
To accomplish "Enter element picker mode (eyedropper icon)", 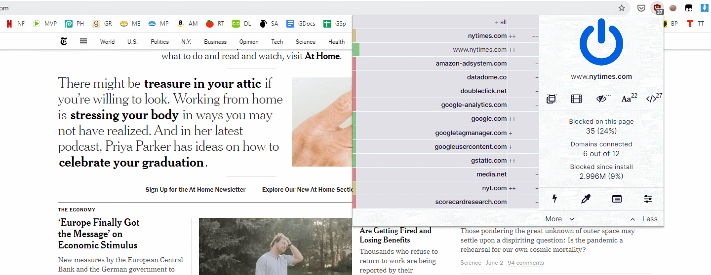I will 586,199.
